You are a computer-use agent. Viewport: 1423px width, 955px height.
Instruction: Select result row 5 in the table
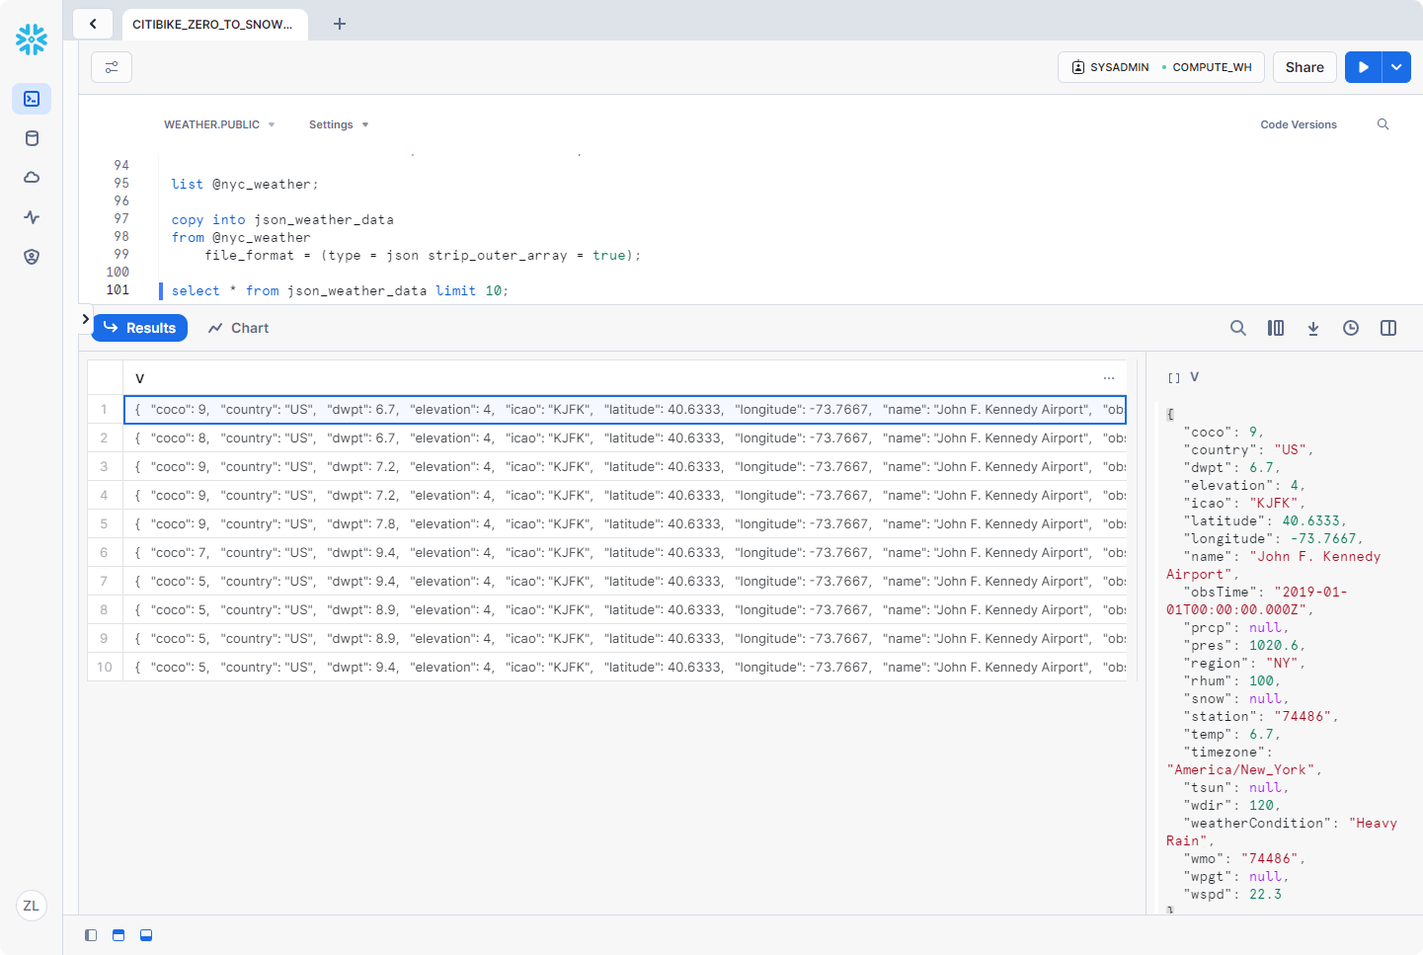coord(624,523)
